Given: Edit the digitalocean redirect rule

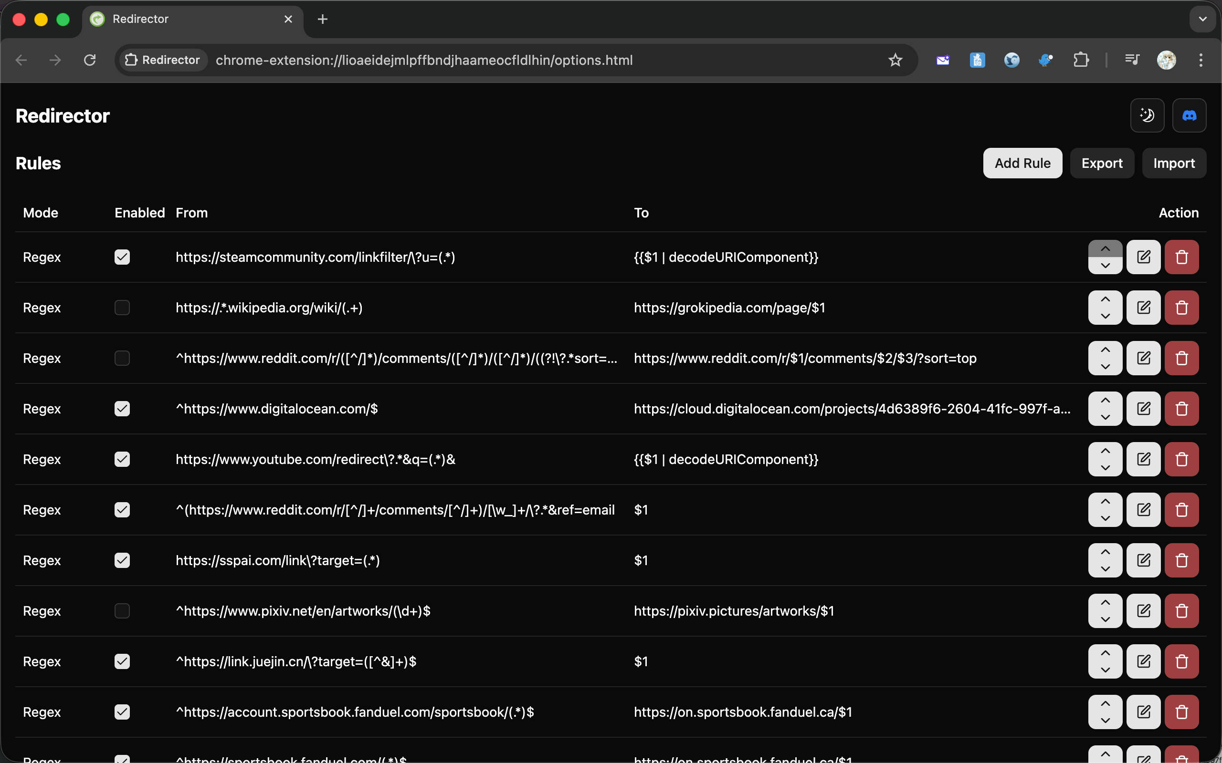Looking at the screenshot, I should [1143, 409].
